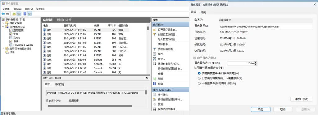Click the Back arrow toolbar icon

click(x=3, y=14)
